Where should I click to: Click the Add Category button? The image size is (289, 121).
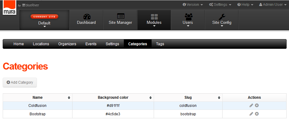pos(20,82)
